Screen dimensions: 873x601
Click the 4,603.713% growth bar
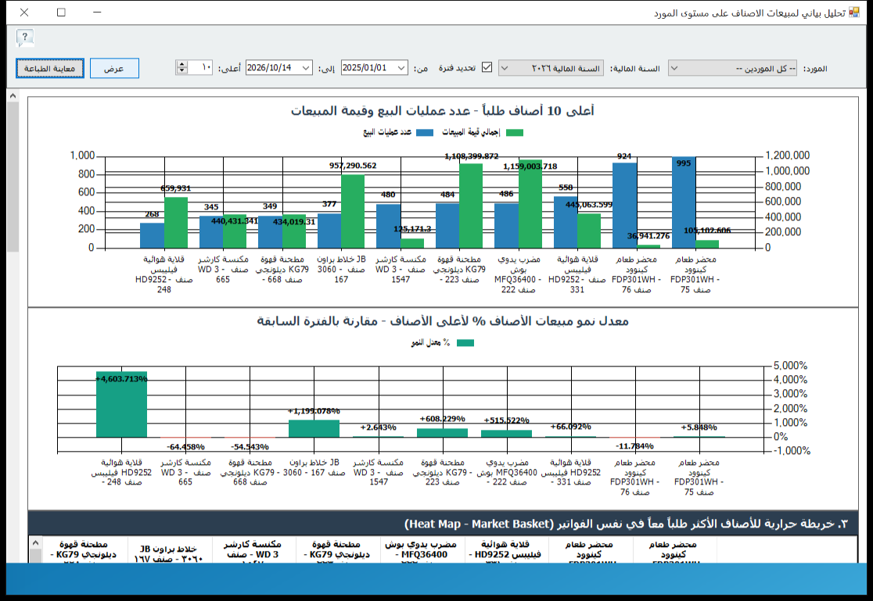(x=121, y=405)
